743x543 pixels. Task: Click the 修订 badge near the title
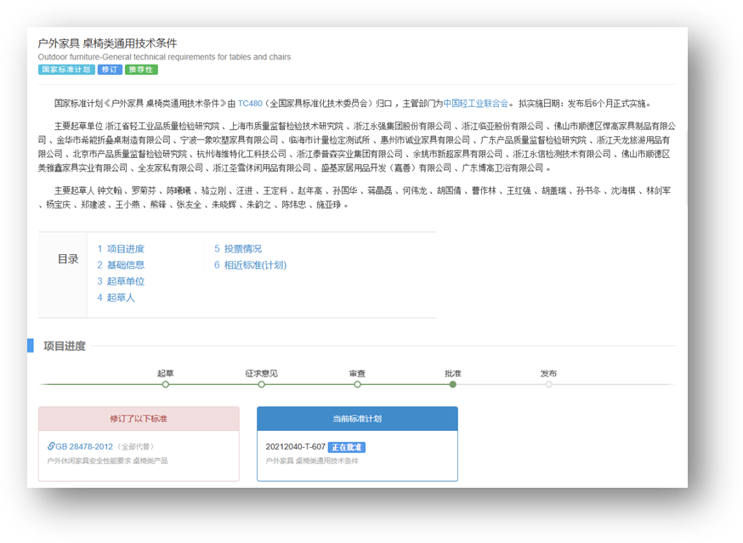109,69
